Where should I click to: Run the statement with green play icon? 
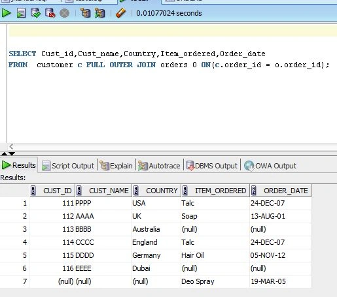[x=6, y=13]
